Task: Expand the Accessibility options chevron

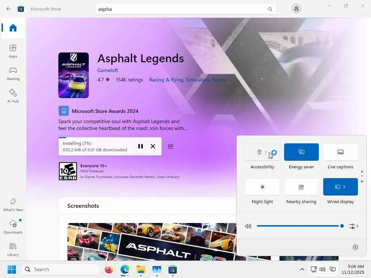Action: click(x=266, y=152)
